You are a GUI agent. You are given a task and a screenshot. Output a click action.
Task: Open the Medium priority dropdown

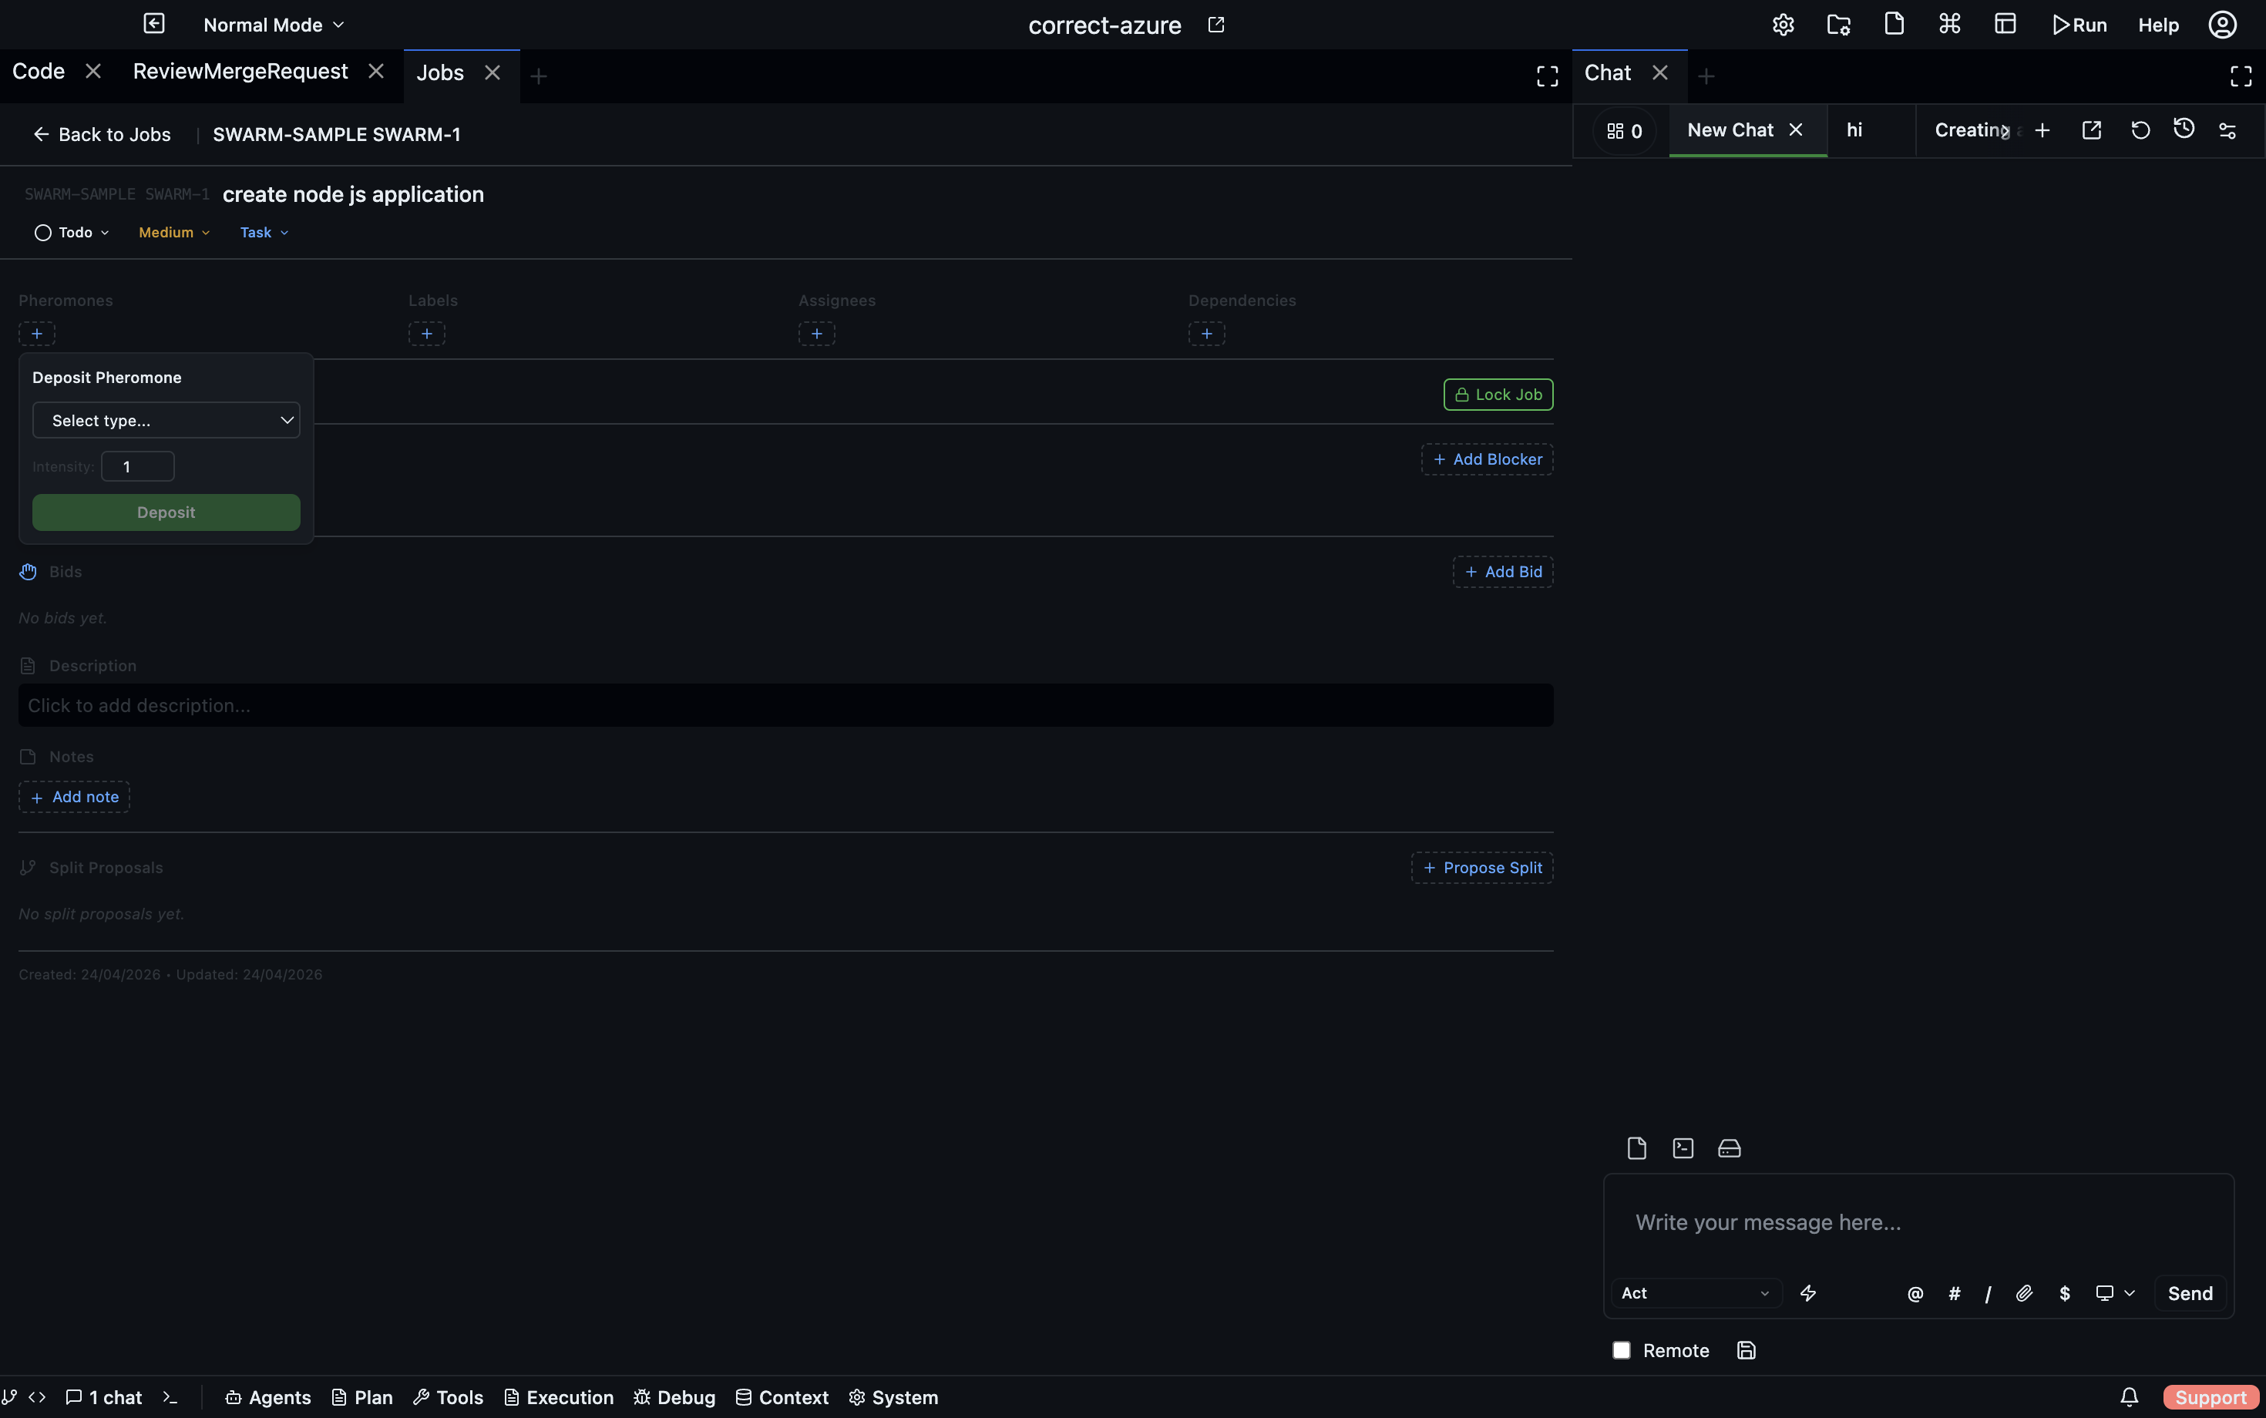point(174,233)
